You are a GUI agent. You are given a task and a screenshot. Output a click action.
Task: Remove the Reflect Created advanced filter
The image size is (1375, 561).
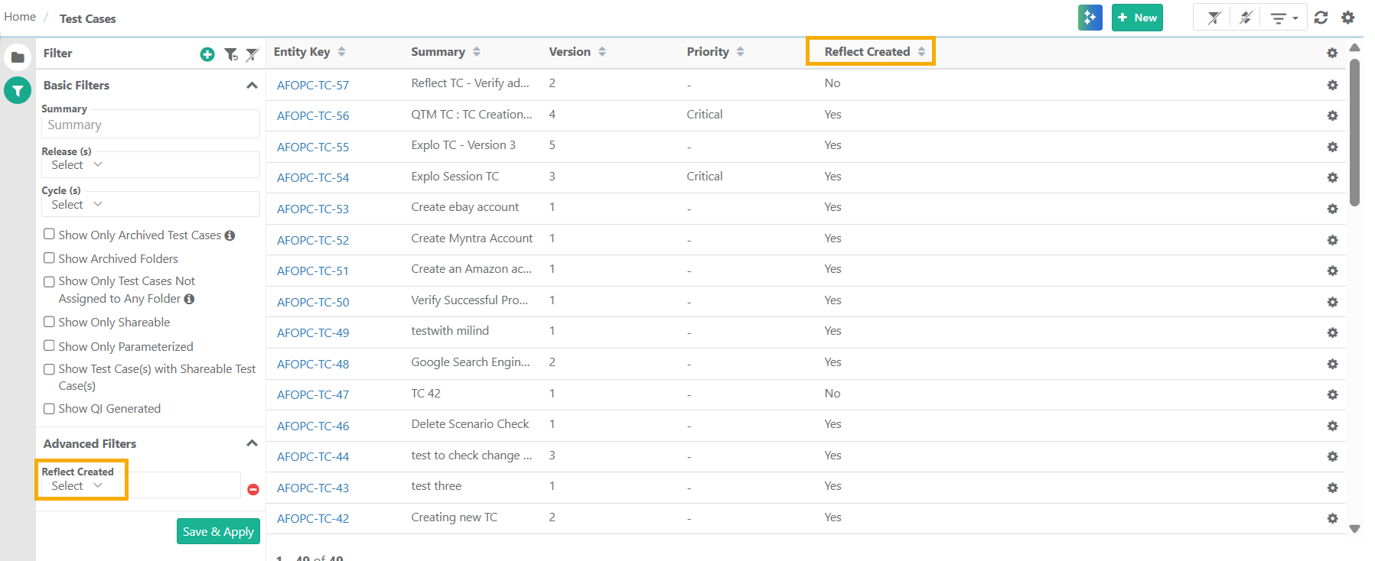(253, 489)
